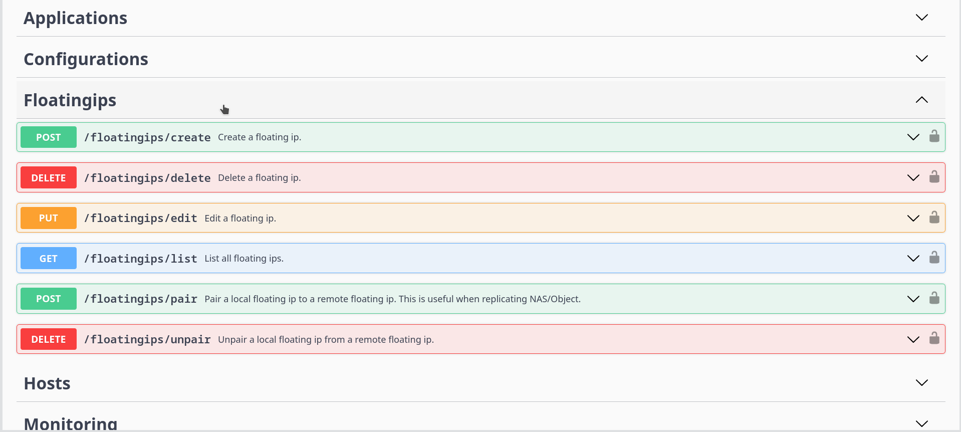Open the Applications section heading

tap(76, 18)
